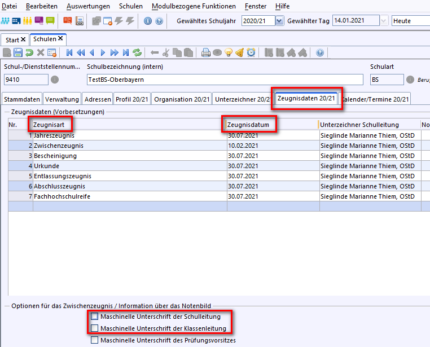Image resolution: width=430 pixels, height=347 pixels.
Task: Open the dark blue school building icon
Action: pyautogui.click(x=16, y=21)
